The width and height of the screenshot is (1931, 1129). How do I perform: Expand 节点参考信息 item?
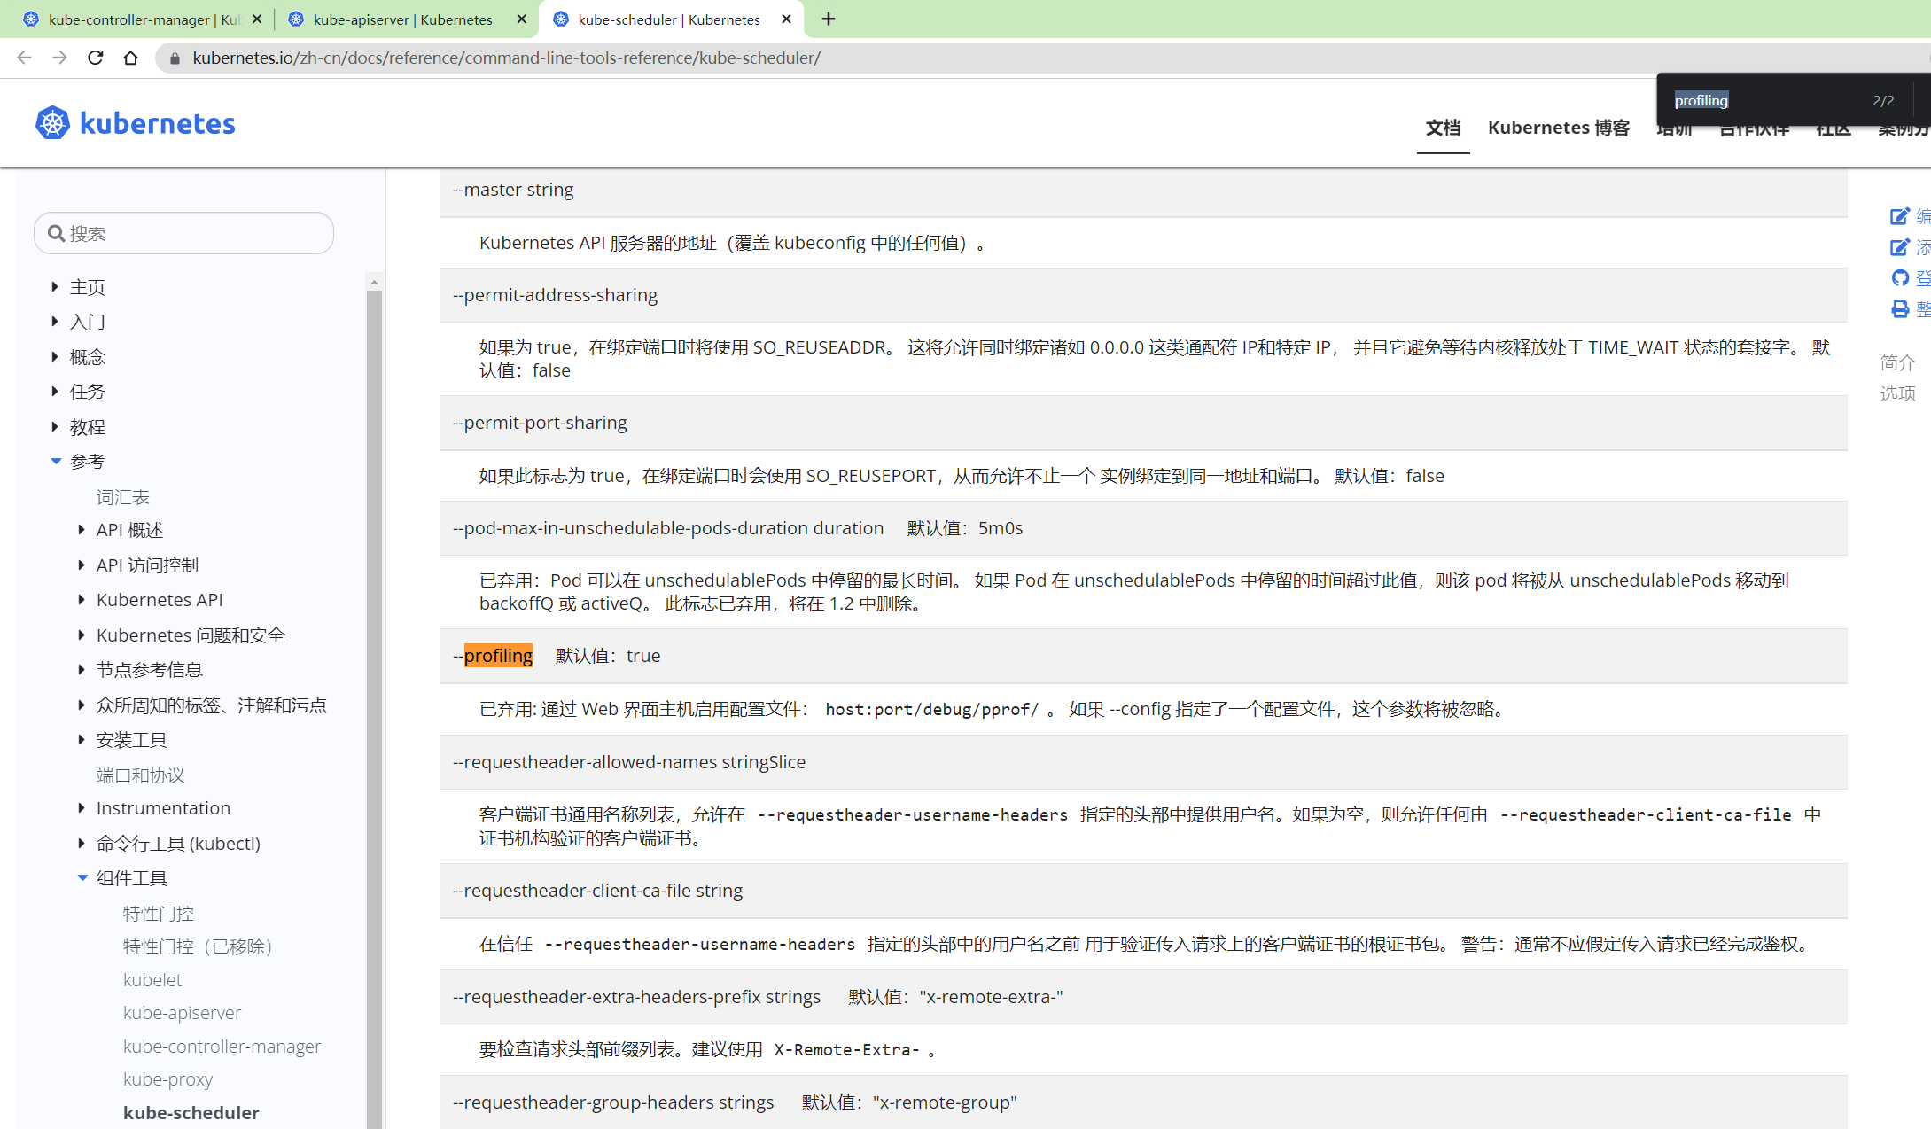pyautogui.click(x=82, y=670)
